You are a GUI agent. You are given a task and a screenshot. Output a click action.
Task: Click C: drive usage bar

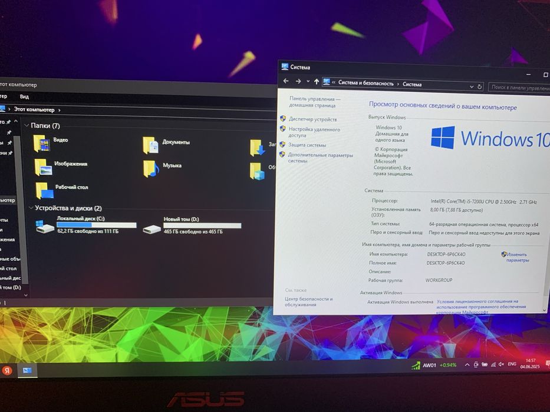click(97, 225)
